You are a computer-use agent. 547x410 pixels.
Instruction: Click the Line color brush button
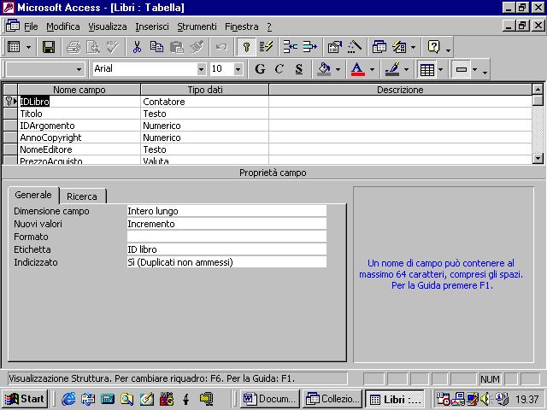click(392, 69)
